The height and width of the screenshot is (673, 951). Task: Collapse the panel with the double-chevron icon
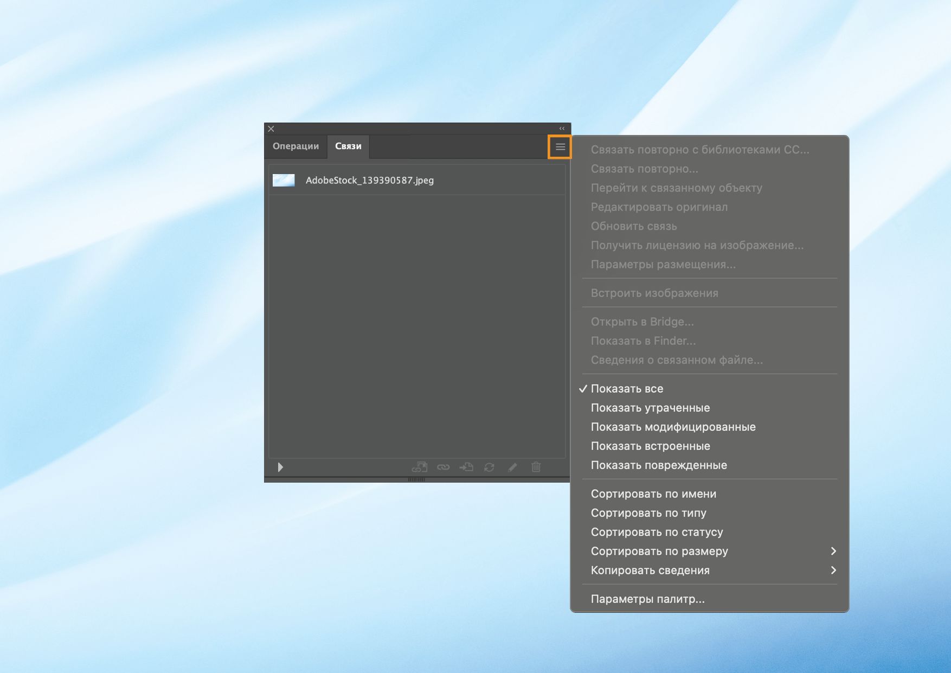562,129
